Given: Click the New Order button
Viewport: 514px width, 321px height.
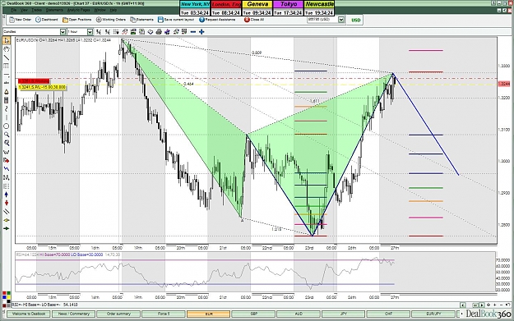Looking at the screenshot, I should 20,20.
